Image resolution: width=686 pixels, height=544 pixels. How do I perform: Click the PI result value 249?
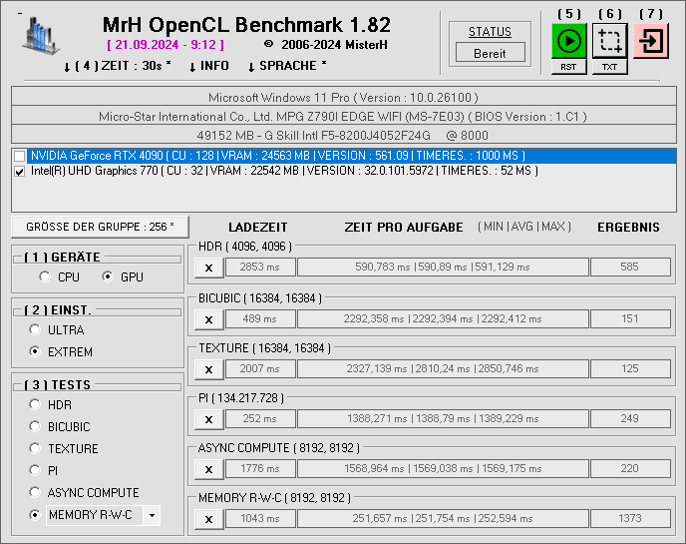630,419
